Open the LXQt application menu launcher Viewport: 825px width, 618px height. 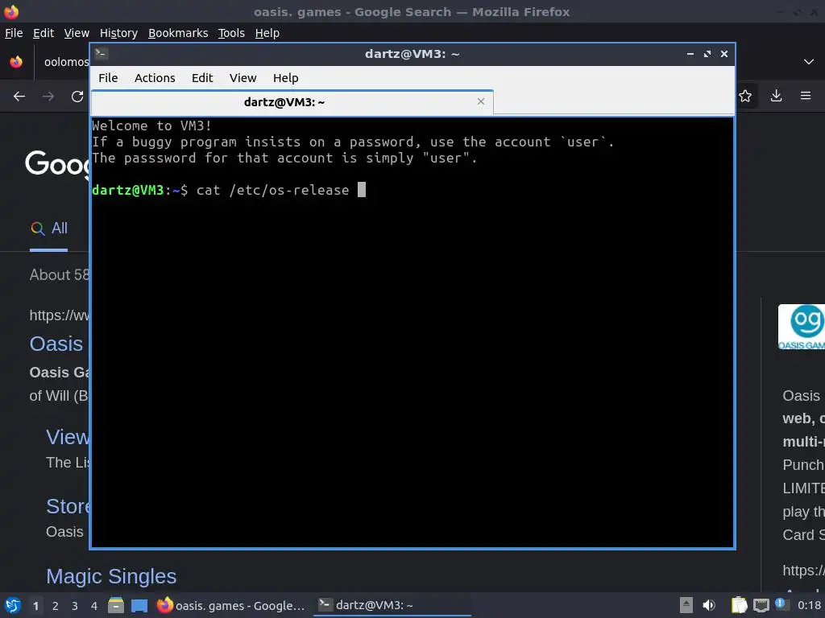pyautogui.click(x=13, y=605)
